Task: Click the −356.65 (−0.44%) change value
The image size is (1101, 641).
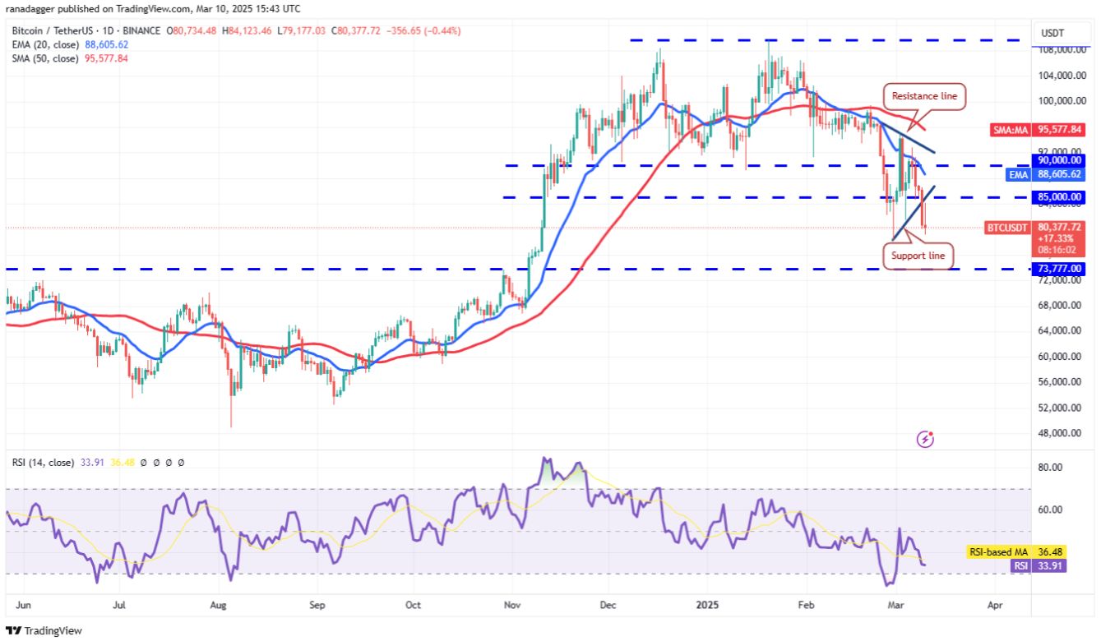Action: point(425,31)
